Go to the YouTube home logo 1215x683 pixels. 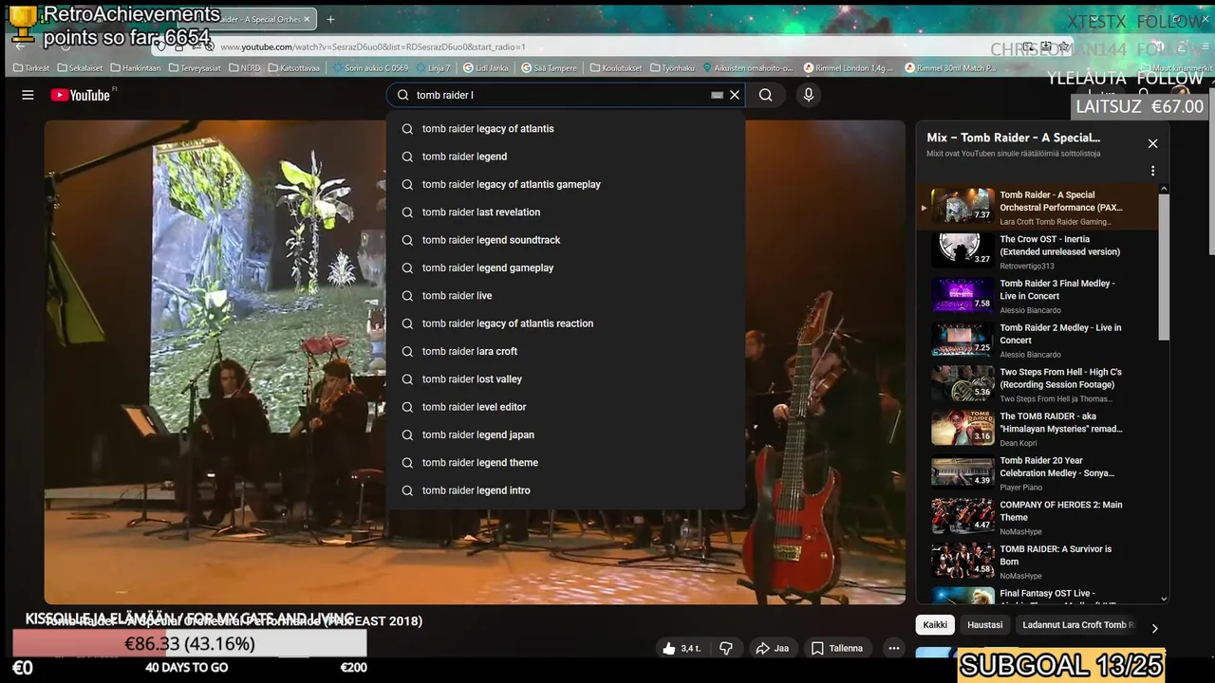pyautogui.click(x=81, y=95)
